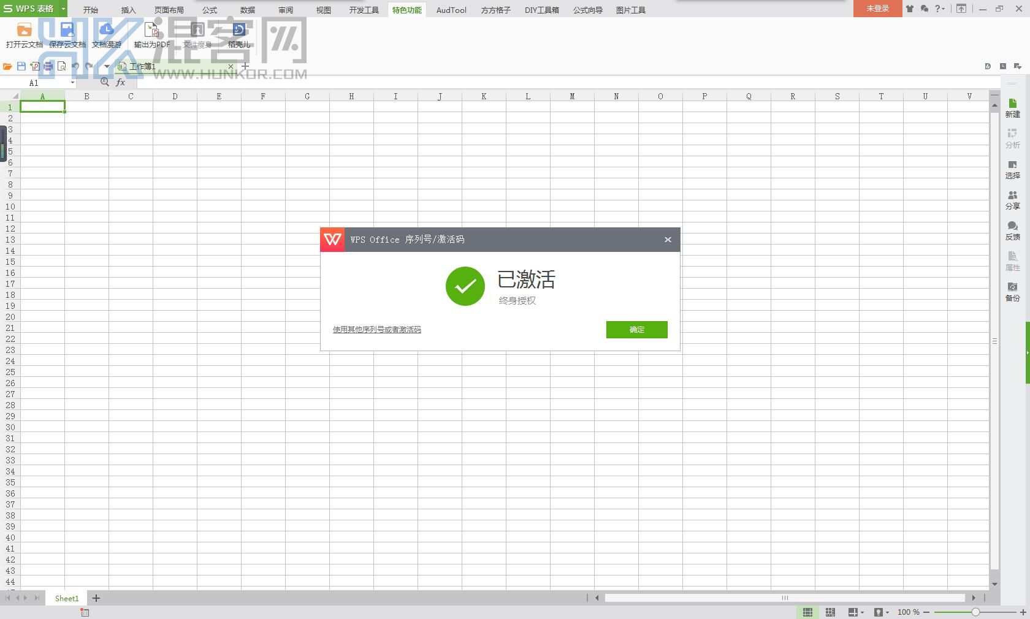Click the zoom out minus button
The image size is (1030, 619).
[x=926, y=612]
